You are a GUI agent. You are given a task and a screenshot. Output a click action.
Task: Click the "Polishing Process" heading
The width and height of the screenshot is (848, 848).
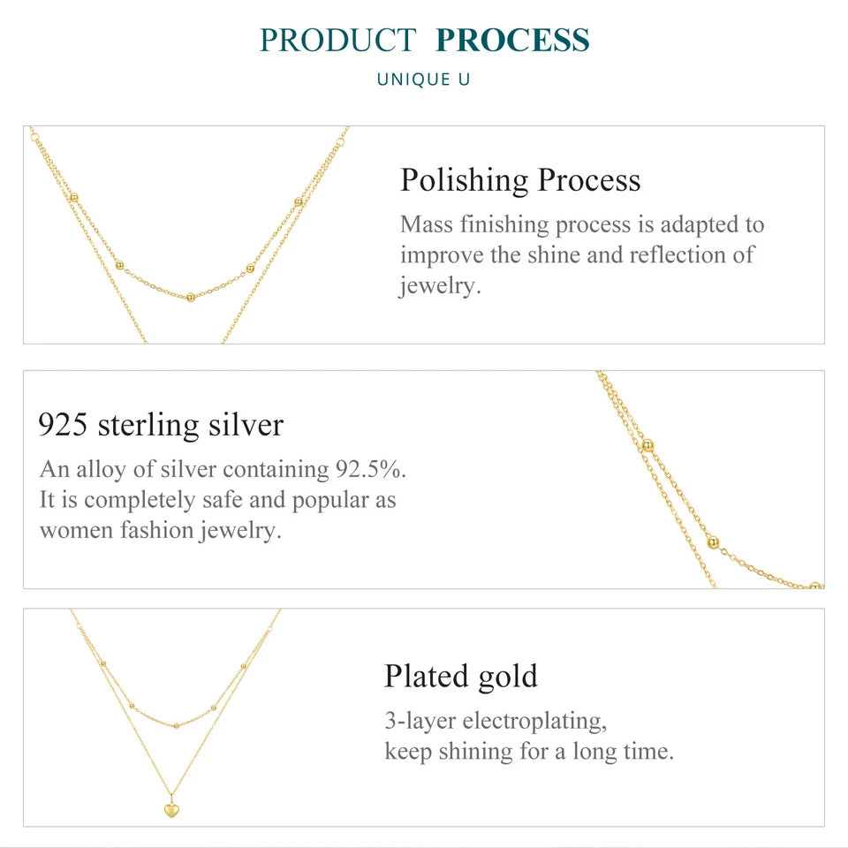[520, 180]
